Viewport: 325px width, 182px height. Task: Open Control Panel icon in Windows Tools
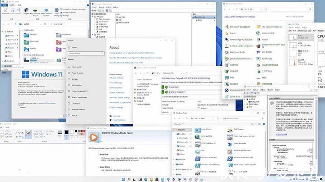tap(198, 130)
